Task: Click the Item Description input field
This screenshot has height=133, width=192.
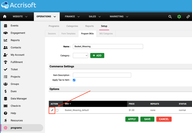Action: coord(102,75)
